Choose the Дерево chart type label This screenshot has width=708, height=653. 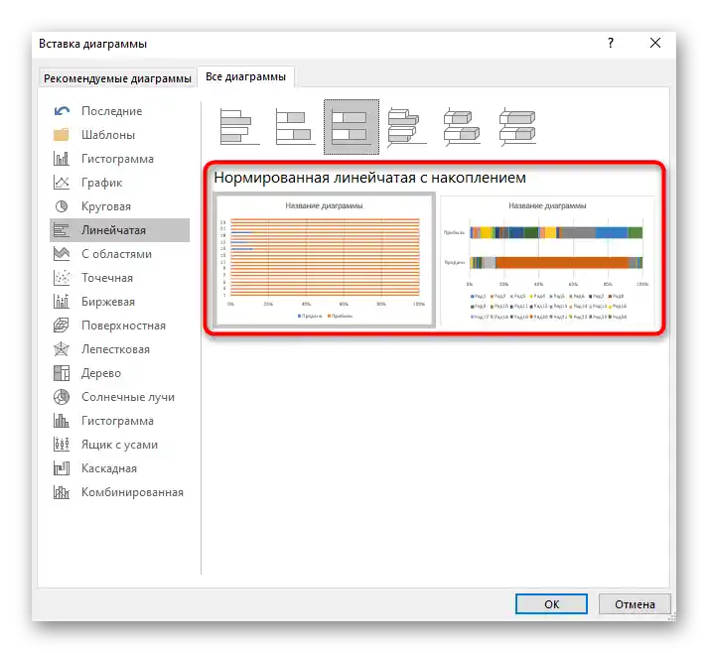pyautogui.click(x=101, y=373)
